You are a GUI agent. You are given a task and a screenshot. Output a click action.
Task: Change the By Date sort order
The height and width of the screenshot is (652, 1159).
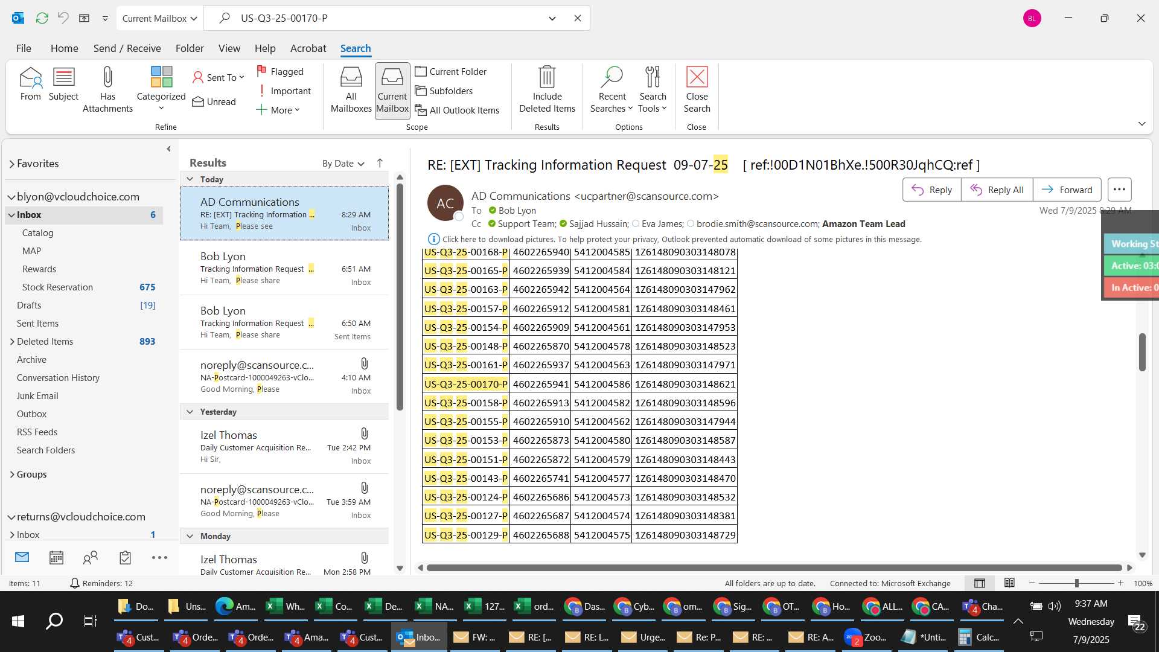point(343,164)
